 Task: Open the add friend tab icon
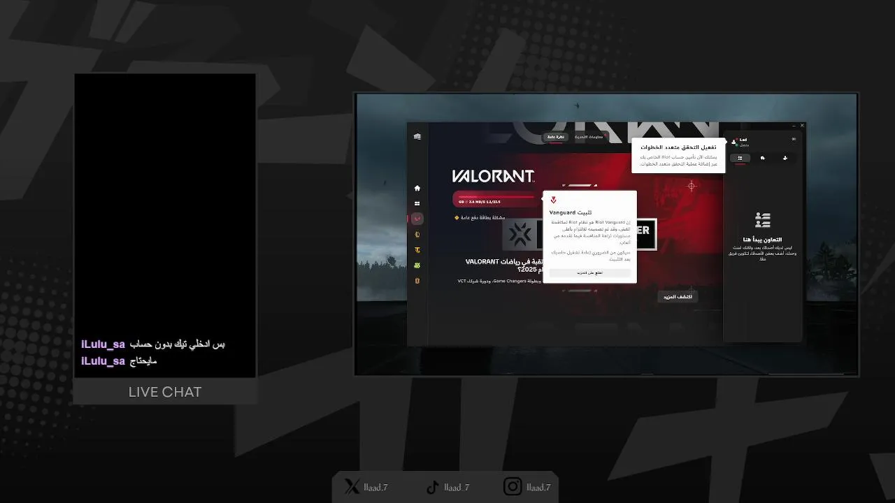tap(785, 158)
